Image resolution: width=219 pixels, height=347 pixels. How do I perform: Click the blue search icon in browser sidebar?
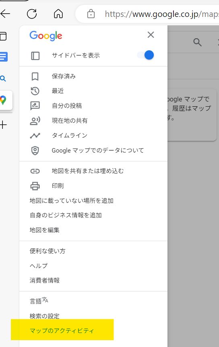[x=3, y=78]
